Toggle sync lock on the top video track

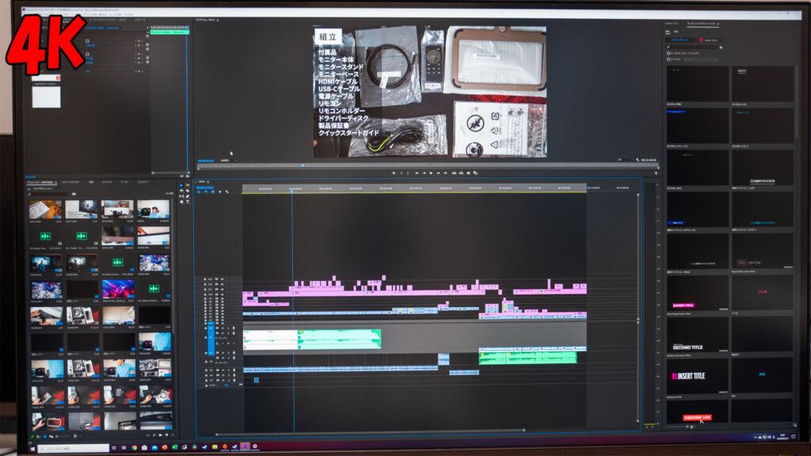point(217,279)
